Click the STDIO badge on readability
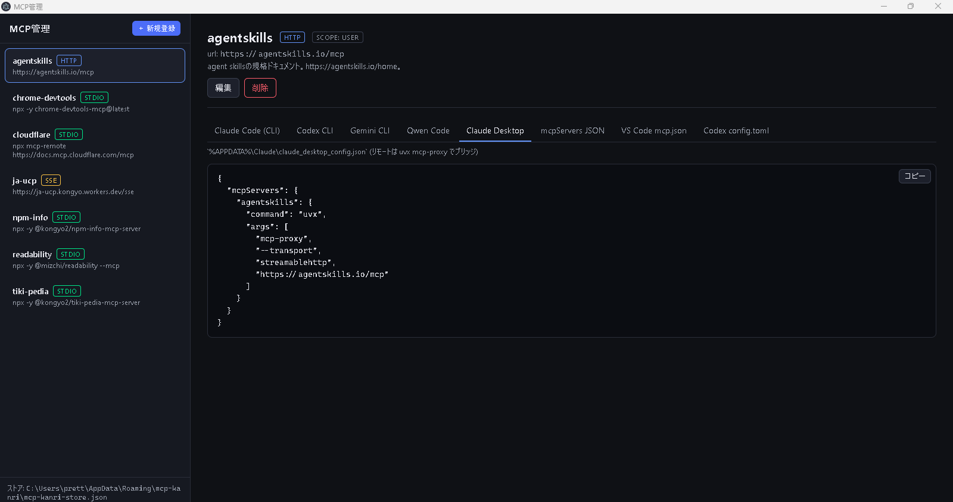Image resolution: width=953 pixels, height=502 pixels. pos(70,254)
